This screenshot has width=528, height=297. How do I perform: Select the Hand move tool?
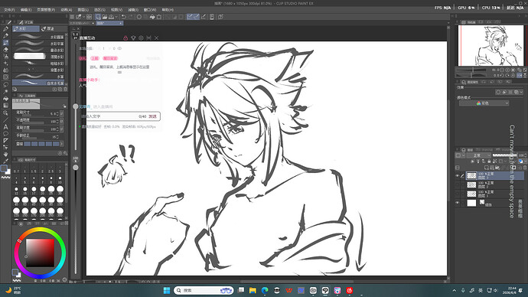click(5, 154)
